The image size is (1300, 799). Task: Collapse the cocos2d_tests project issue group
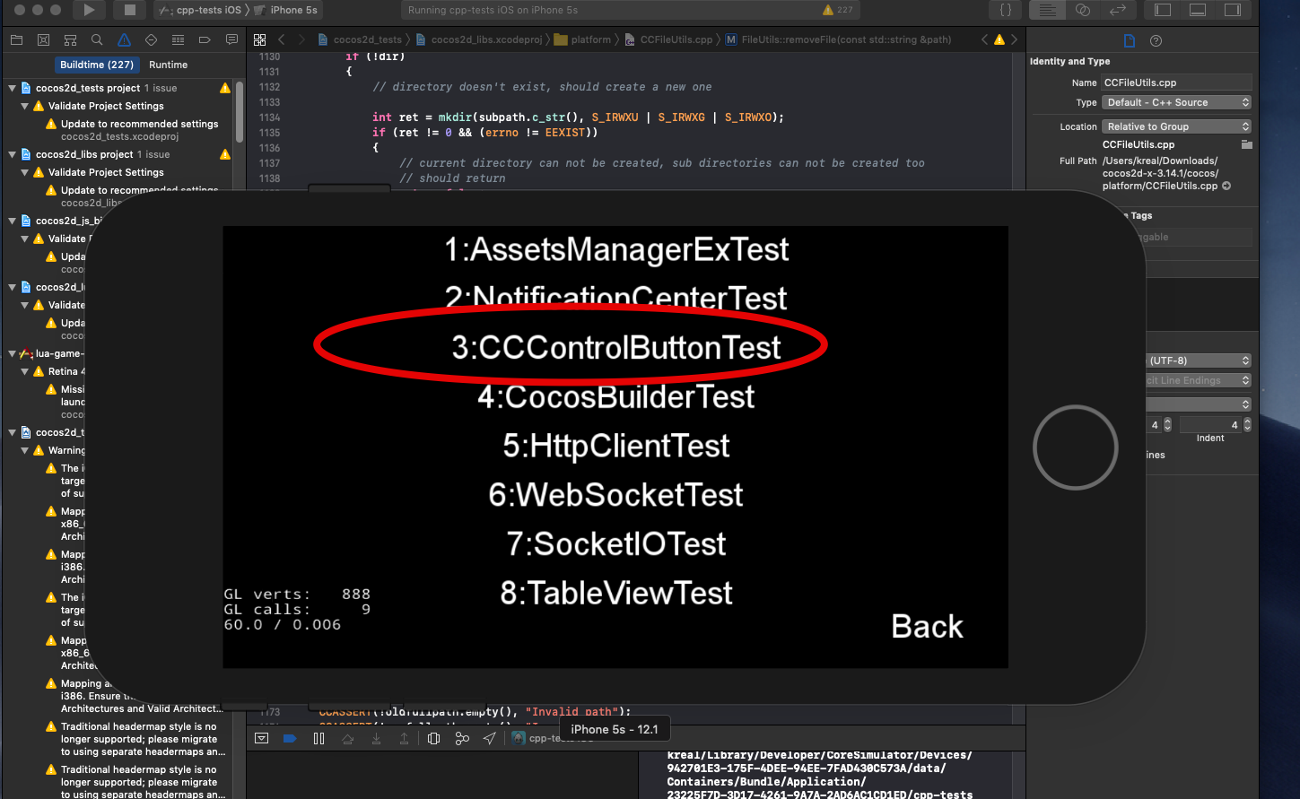pos(13,88)
